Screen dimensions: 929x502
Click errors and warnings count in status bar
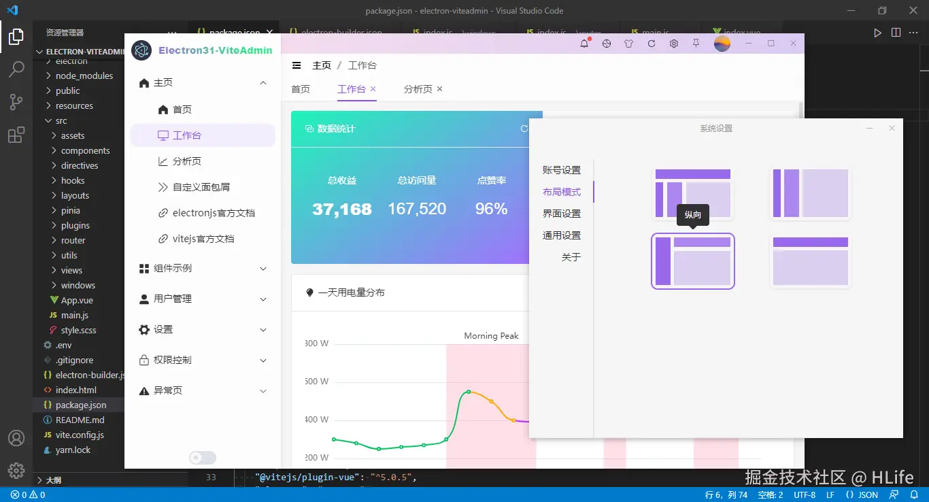[27, 495]
